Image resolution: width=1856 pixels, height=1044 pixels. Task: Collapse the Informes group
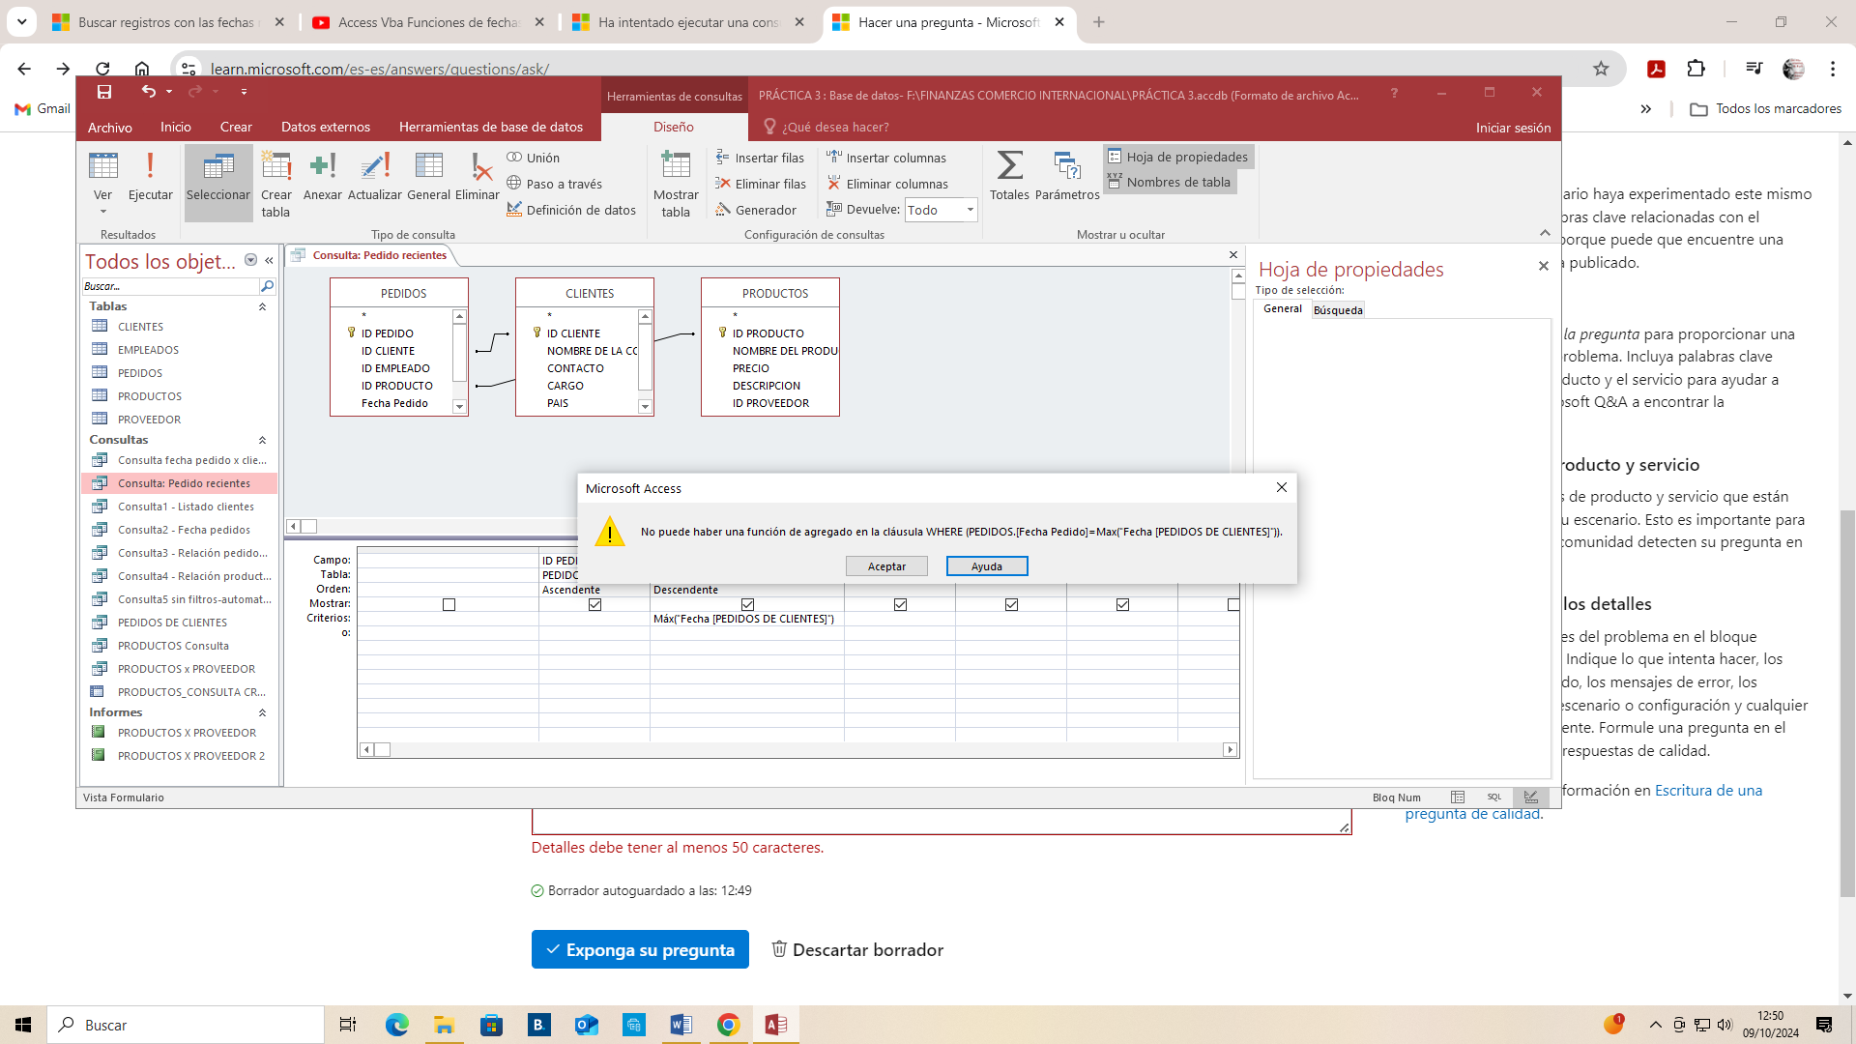[262, 712]
